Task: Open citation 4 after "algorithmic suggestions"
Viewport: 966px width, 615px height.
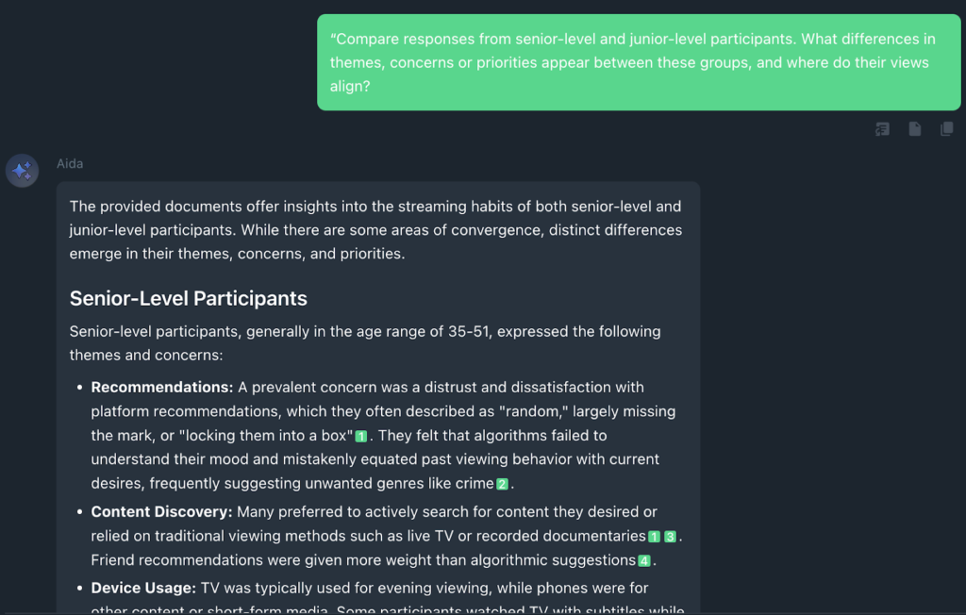Action: click(643, 560)
